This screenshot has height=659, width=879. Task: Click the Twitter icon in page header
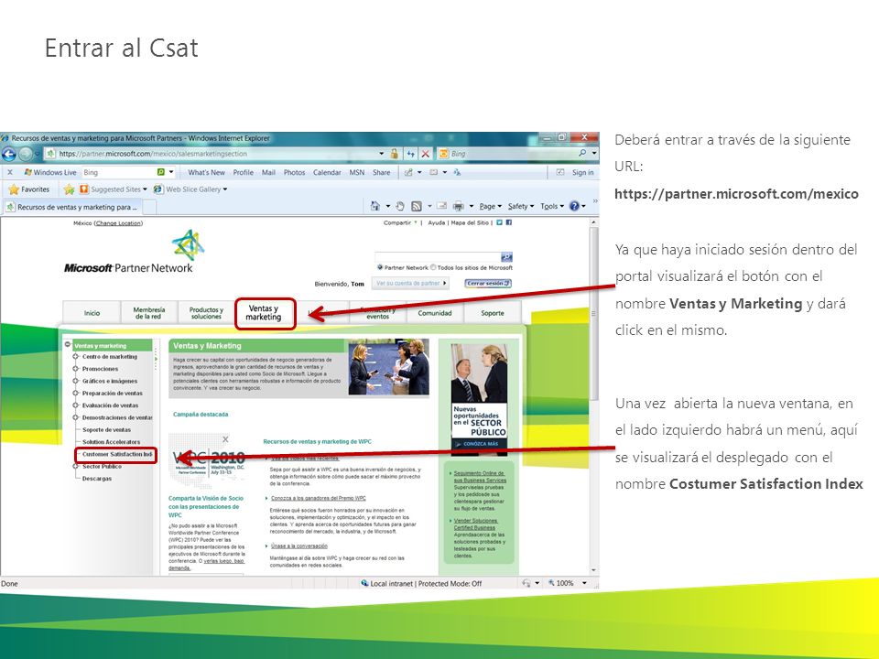click(500, 222)
